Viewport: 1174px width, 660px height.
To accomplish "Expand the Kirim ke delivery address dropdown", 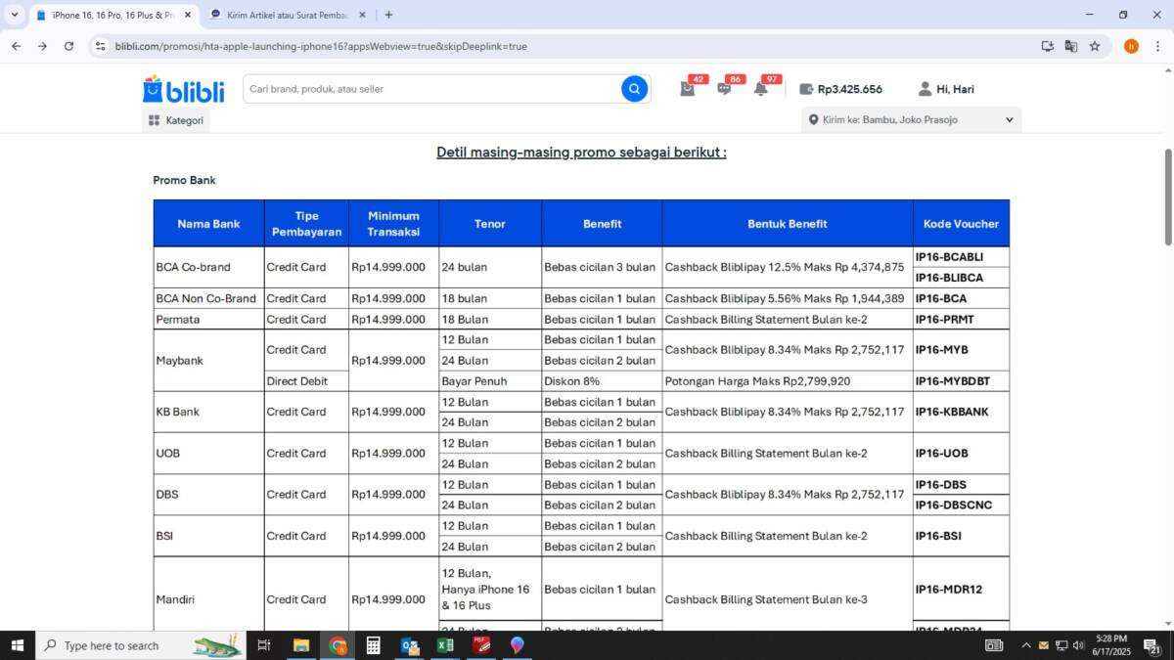I will pyautogui.click(x=912, y=120).
